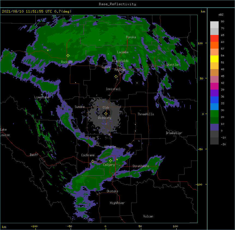
Task: Click the Banff label
Action: 34,155
